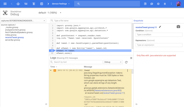This screenshot has width=184, height=107.
Task: Activate Cloud Shell terminal icon
Action: (145, 4)
